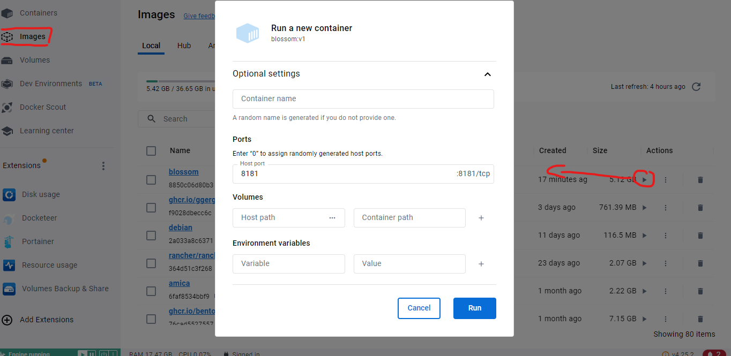This screenshot has width=731, height=356.
Task: Open the debian image row options menu
Action: pos(665,235)
